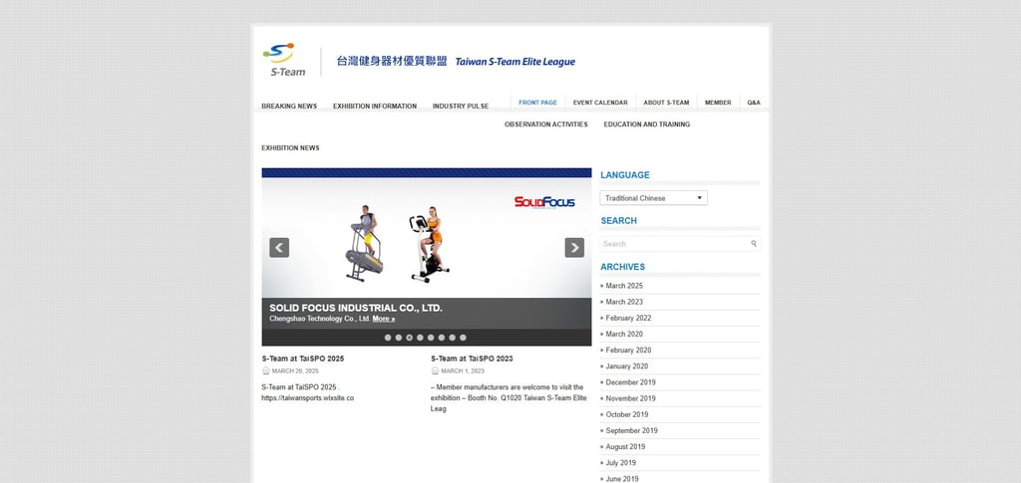This screenshot has width=1021, height=483.
Task: Open September 2019 archive
Action: tap(631, 431)
